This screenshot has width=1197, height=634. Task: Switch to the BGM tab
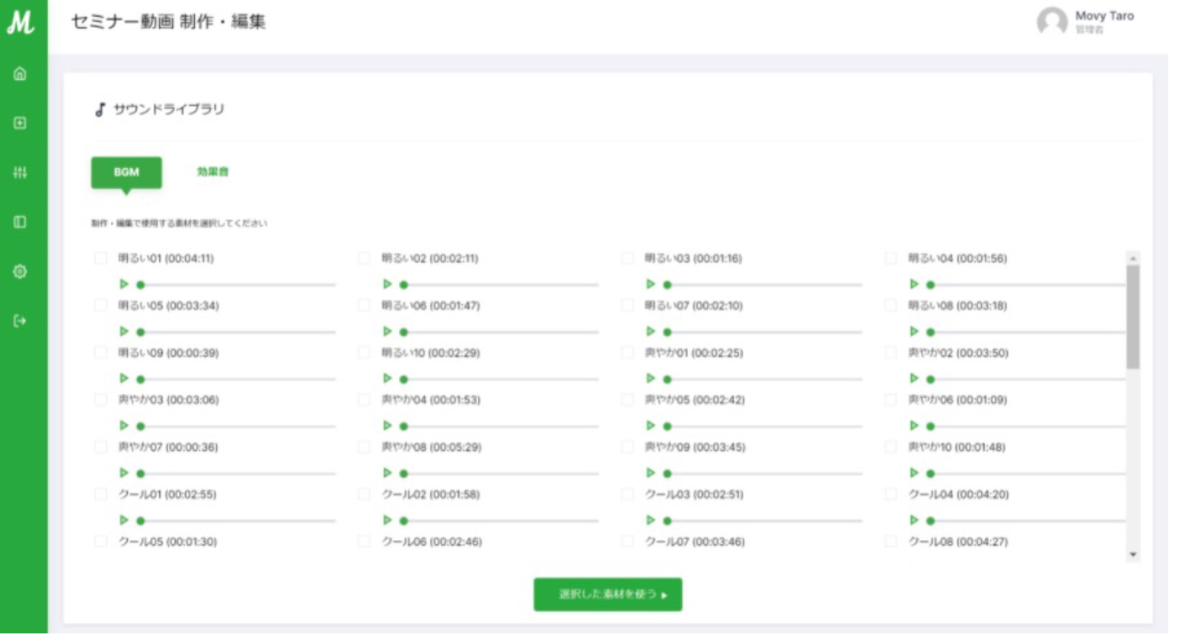[126, 172]
